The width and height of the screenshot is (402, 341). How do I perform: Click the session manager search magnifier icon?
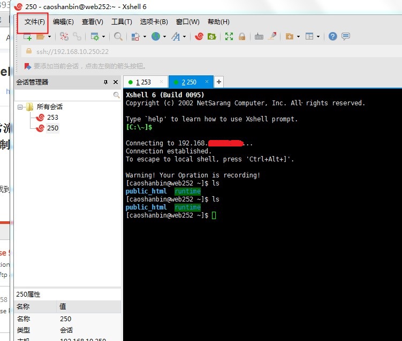(116, 95)
